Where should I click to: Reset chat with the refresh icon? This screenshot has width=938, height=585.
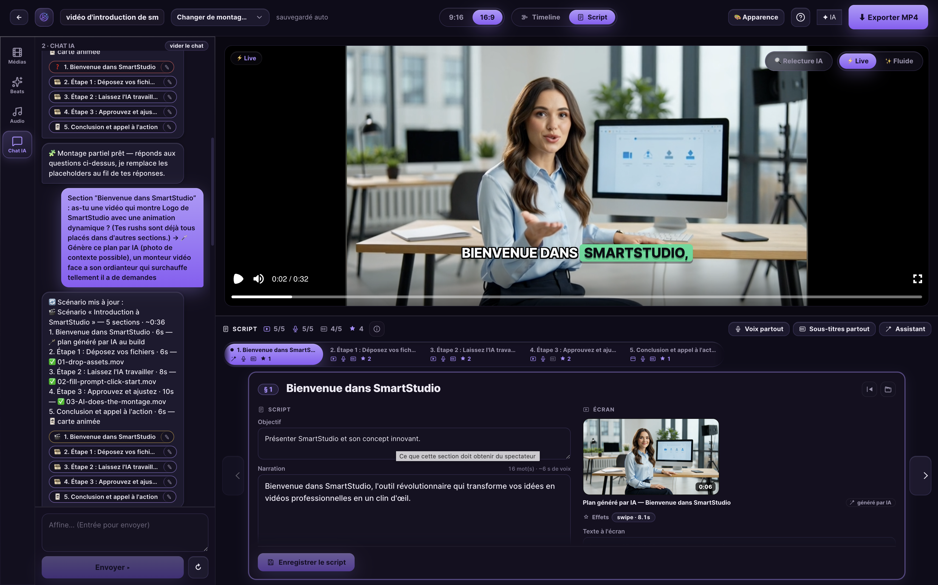point(198,567)
